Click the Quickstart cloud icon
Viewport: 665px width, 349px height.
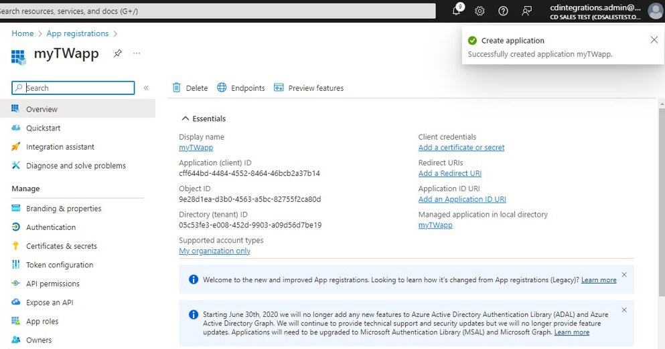tap(15, 128)
